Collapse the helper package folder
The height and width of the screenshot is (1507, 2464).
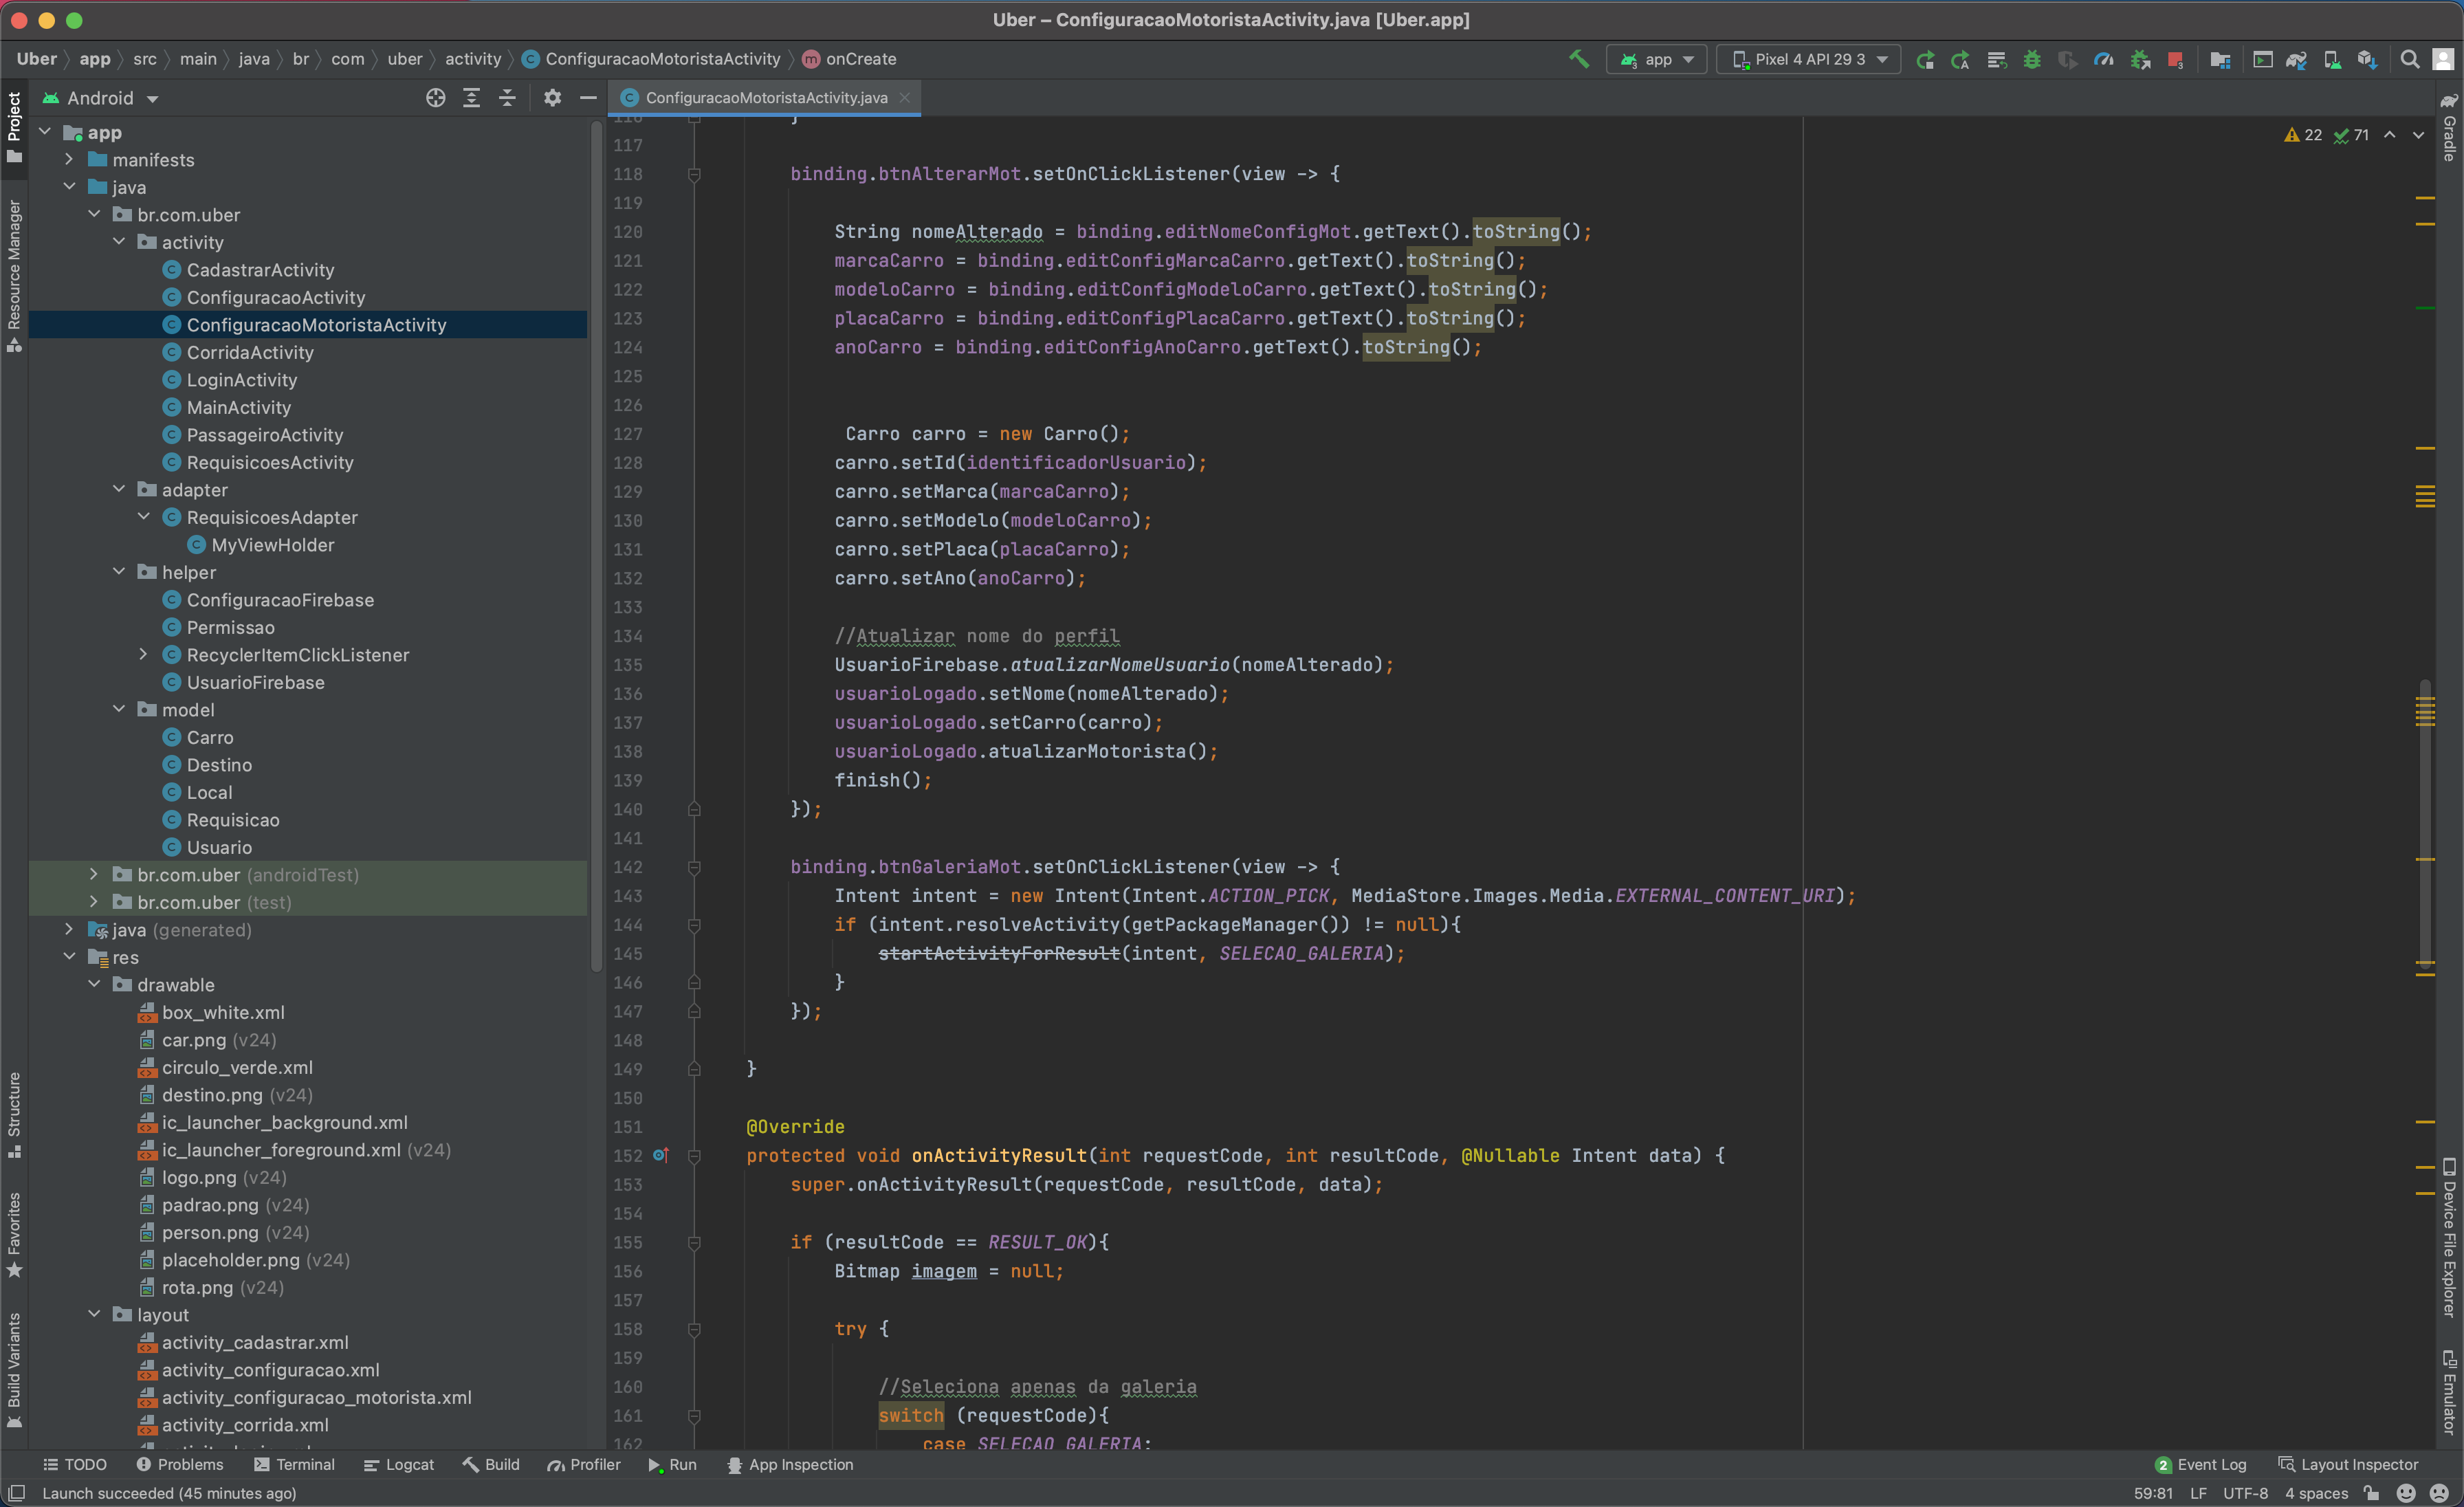click(119, 571)
